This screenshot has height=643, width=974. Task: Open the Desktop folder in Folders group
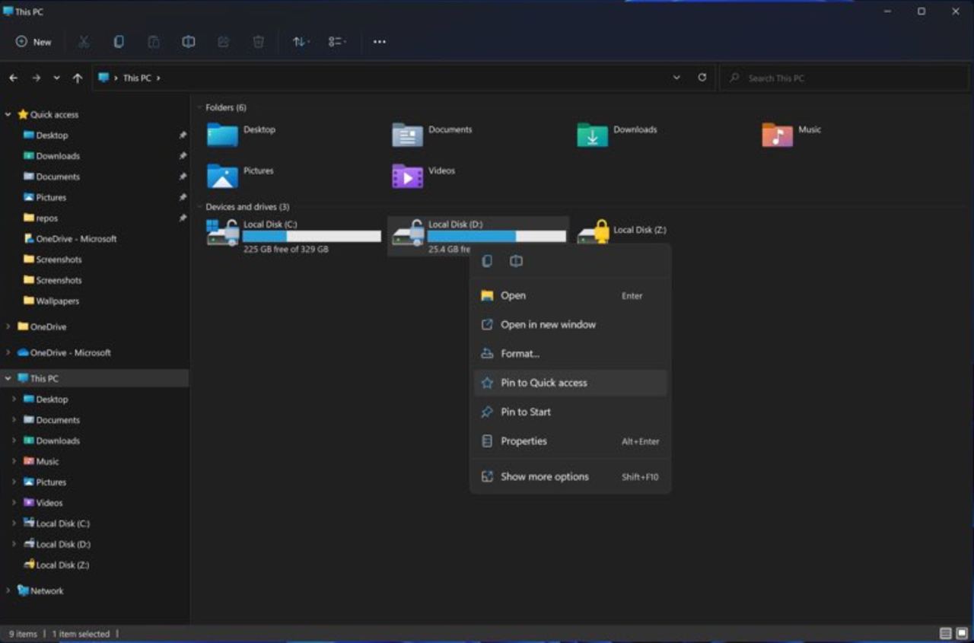pos(242,135)
